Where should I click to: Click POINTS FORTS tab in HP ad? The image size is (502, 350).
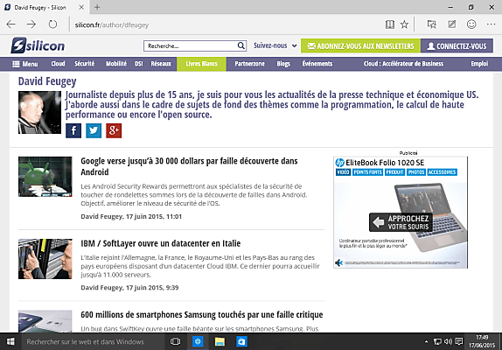pyautogui.click(x=368, y=172)
